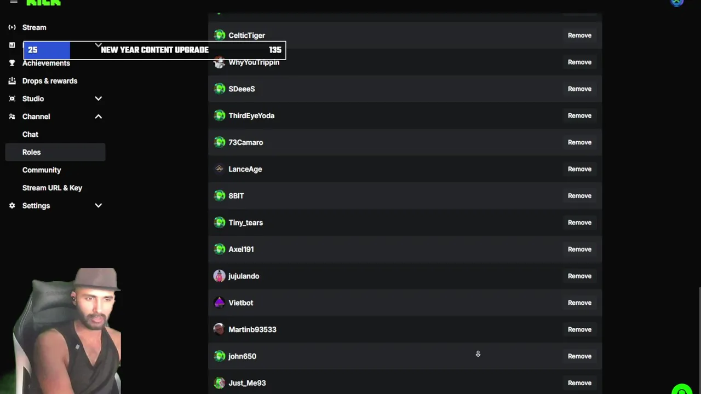Click the New Year Content Upgrade progress bar

[154, 50]
